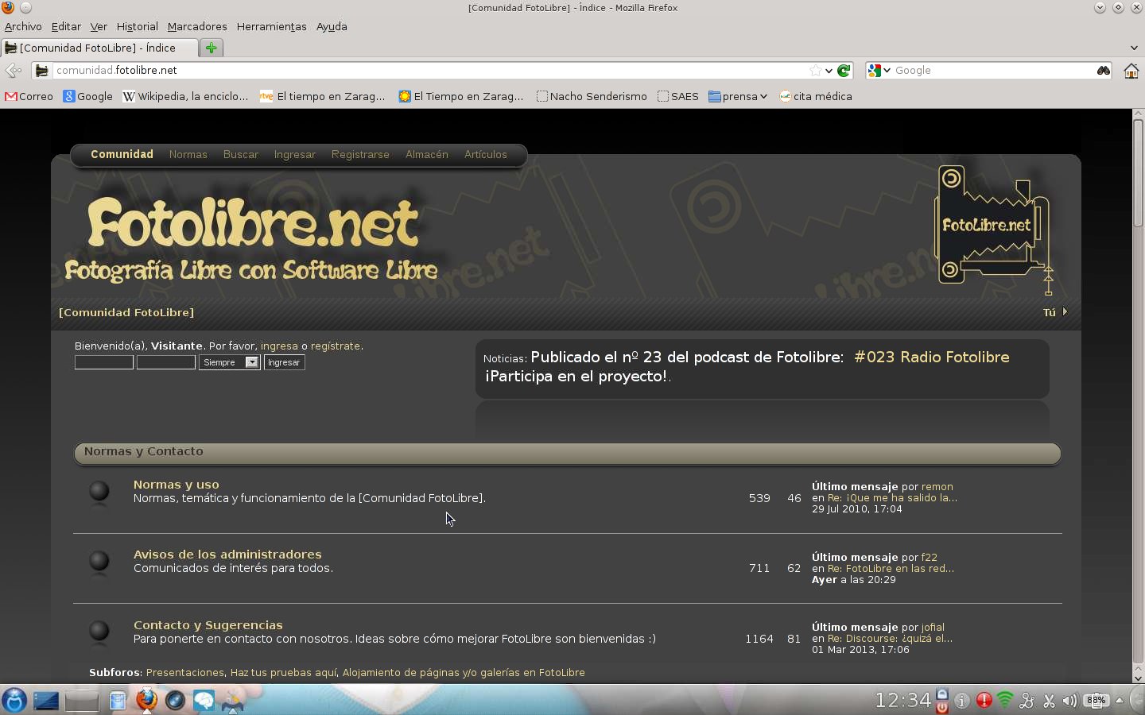The width and height of the screenshot is (1145, 715).
Task: Open the Firefox home page icon
Action: point(1131,71)
